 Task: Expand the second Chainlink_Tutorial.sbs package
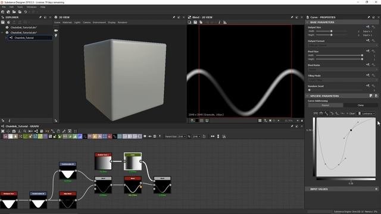2,33
